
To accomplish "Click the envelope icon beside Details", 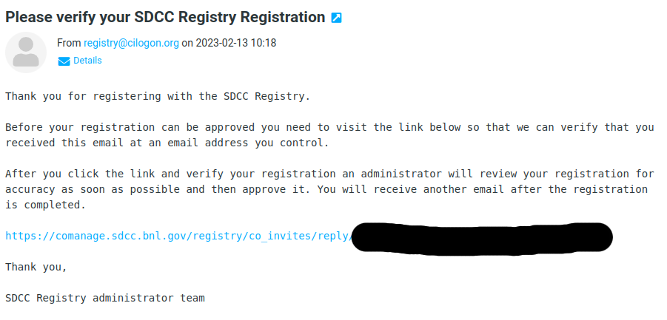I will [x=64, y=61].
